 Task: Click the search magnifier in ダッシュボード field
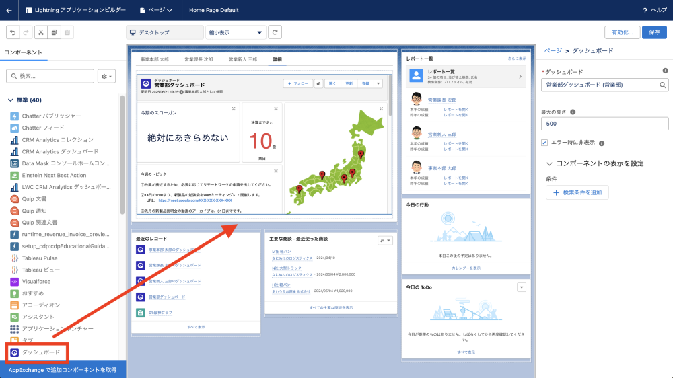[662, 85]
